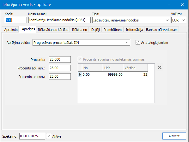
Task: Select the table cell 99999.00
Action: [x=113, y=74]
